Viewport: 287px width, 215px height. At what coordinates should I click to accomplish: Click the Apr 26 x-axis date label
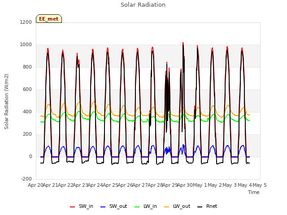[x=126, y=185]
